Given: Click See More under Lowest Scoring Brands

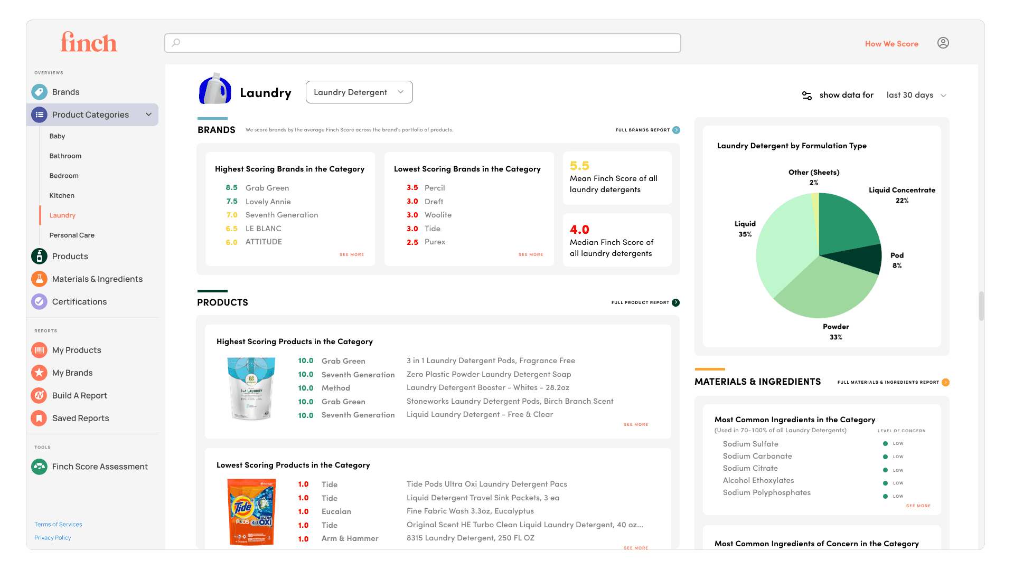Looking at the screenshot, I should pos(531,254).
